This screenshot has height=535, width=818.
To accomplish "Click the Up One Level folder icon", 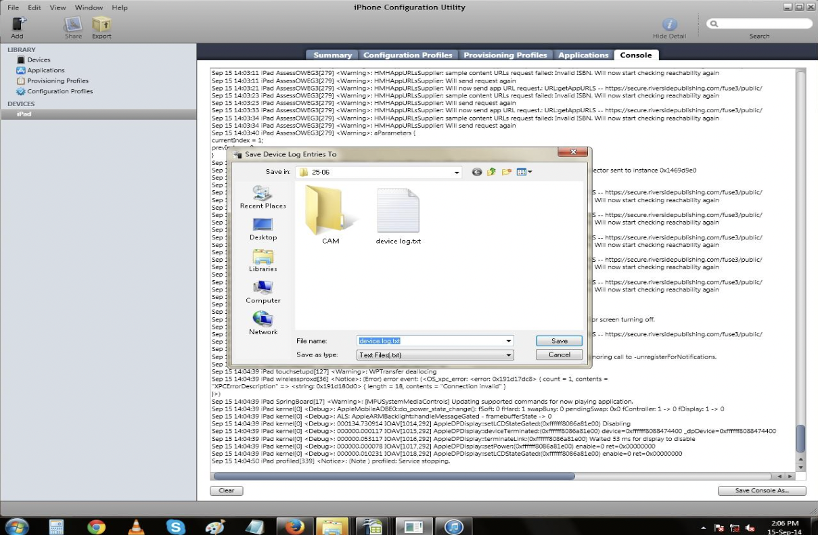I will pos(492,172).
